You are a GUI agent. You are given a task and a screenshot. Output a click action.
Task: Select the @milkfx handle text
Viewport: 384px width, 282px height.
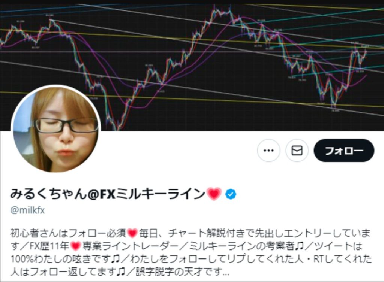pyautogui.click(x=27, y=210)
